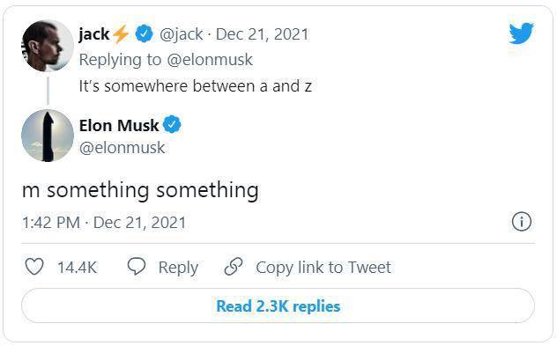Click the @elonmusk handle under the name

(x=122, y=148)
